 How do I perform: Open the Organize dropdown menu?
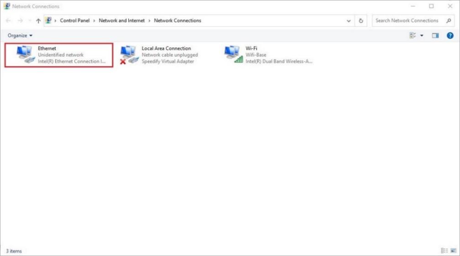20,36
